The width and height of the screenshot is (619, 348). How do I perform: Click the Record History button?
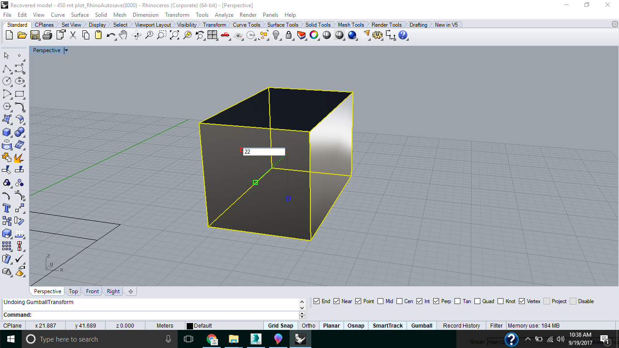461,325
